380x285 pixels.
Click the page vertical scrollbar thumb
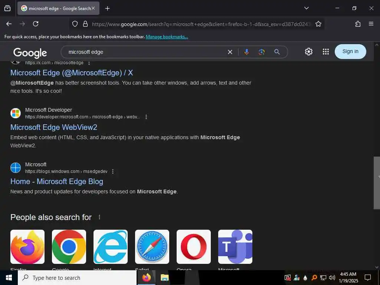377,183
